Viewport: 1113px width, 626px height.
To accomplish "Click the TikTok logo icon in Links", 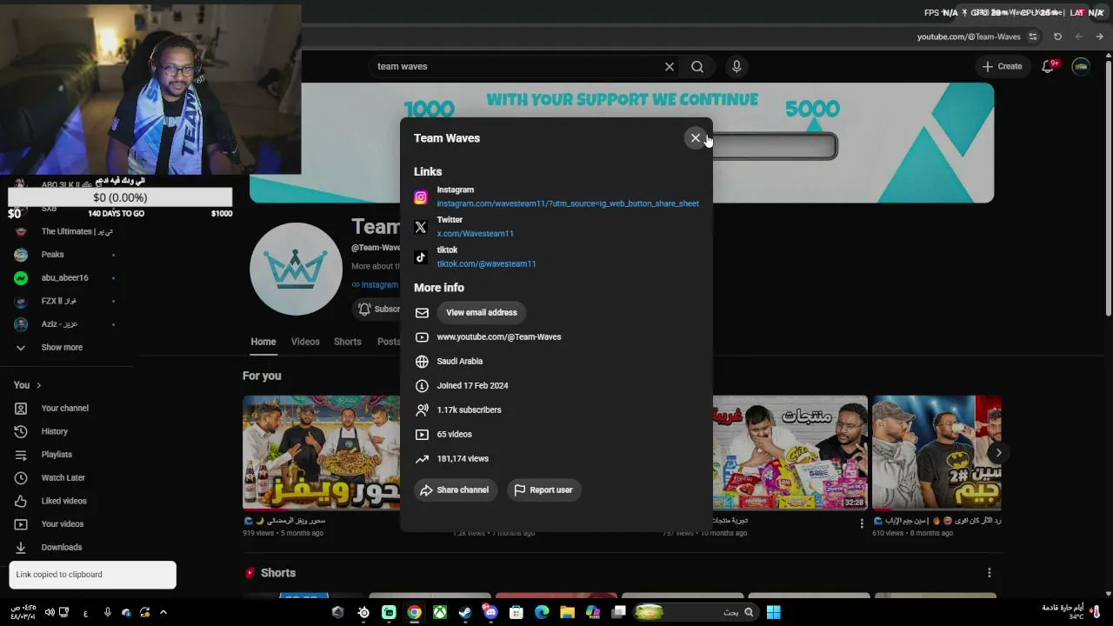I will click(421, 257).
